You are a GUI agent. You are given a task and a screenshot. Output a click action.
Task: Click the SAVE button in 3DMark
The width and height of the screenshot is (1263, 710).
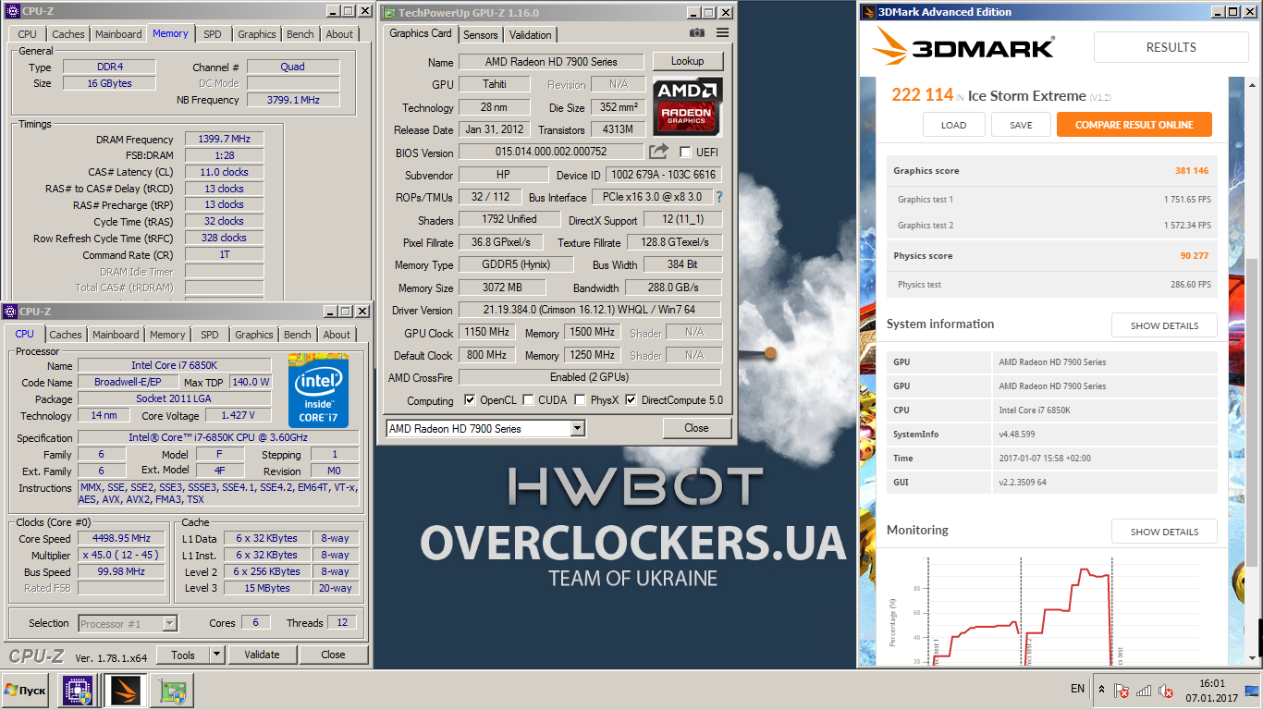click(1021, 125)
